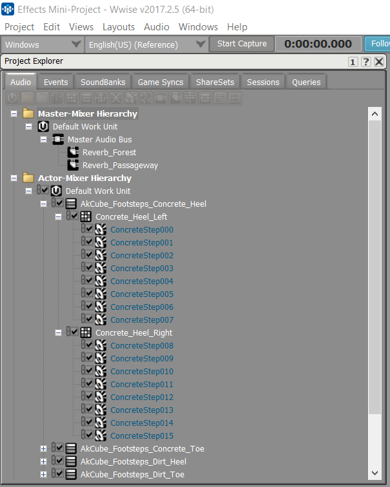Click the Blend Container toolbar icon
The height and width of the screenshot is (487, 390).
point(116,98)
